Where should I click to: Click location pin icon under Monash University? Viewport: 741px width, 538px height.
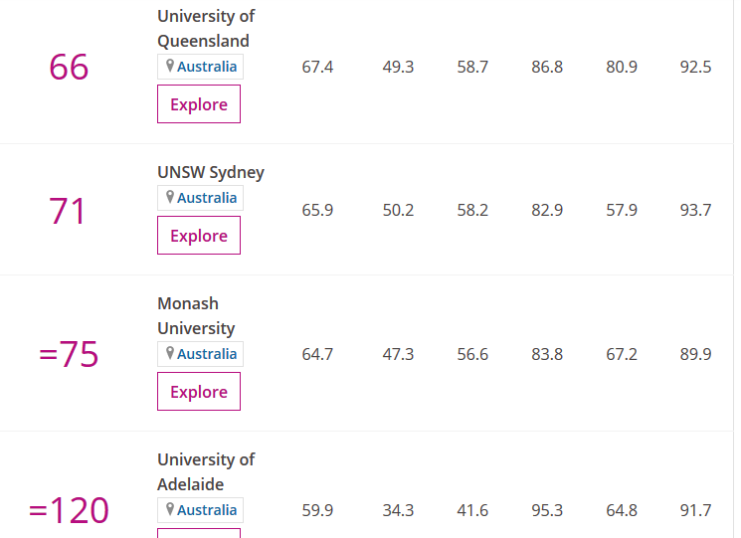[170, 354]
